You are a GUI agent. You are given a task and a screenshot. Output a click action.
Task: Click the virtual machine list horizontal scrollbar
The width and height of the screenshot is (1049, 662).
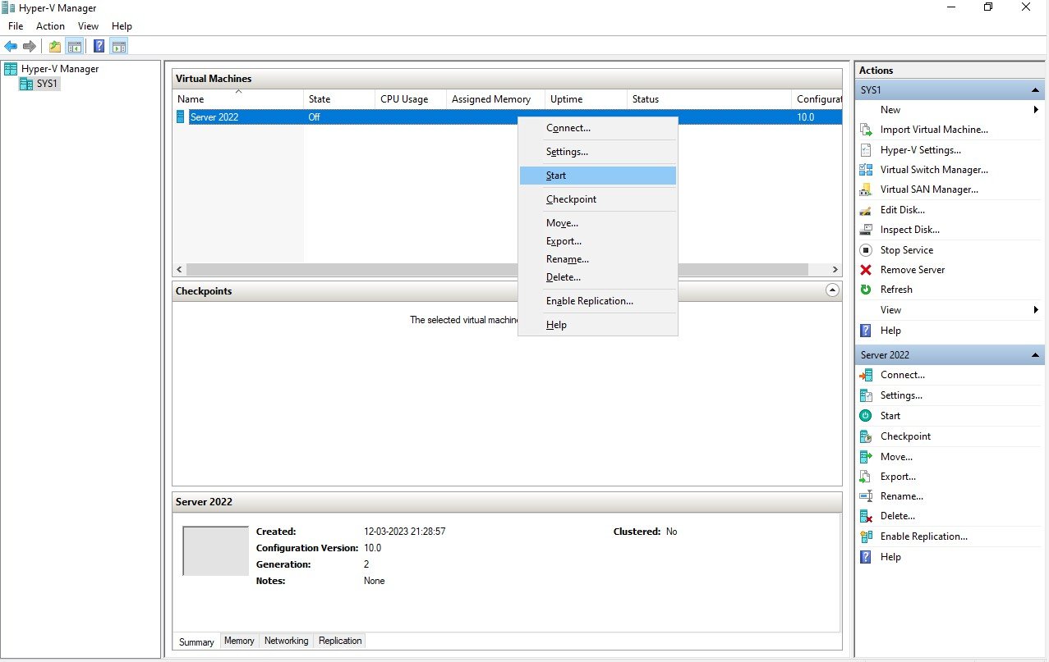(497, 269)
